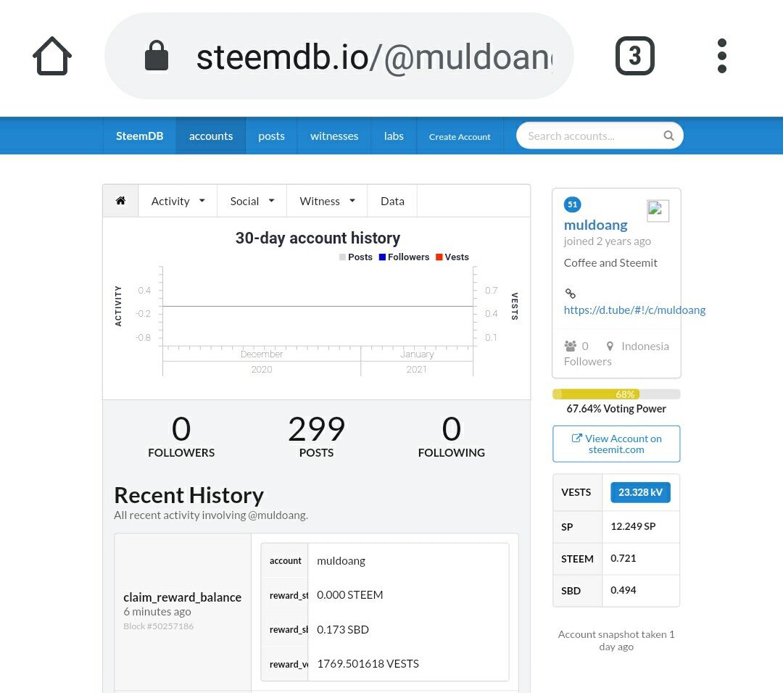Click the 23.328 kV vests badge
This screenshot has width=783, height=693.
tap(640, 492)
